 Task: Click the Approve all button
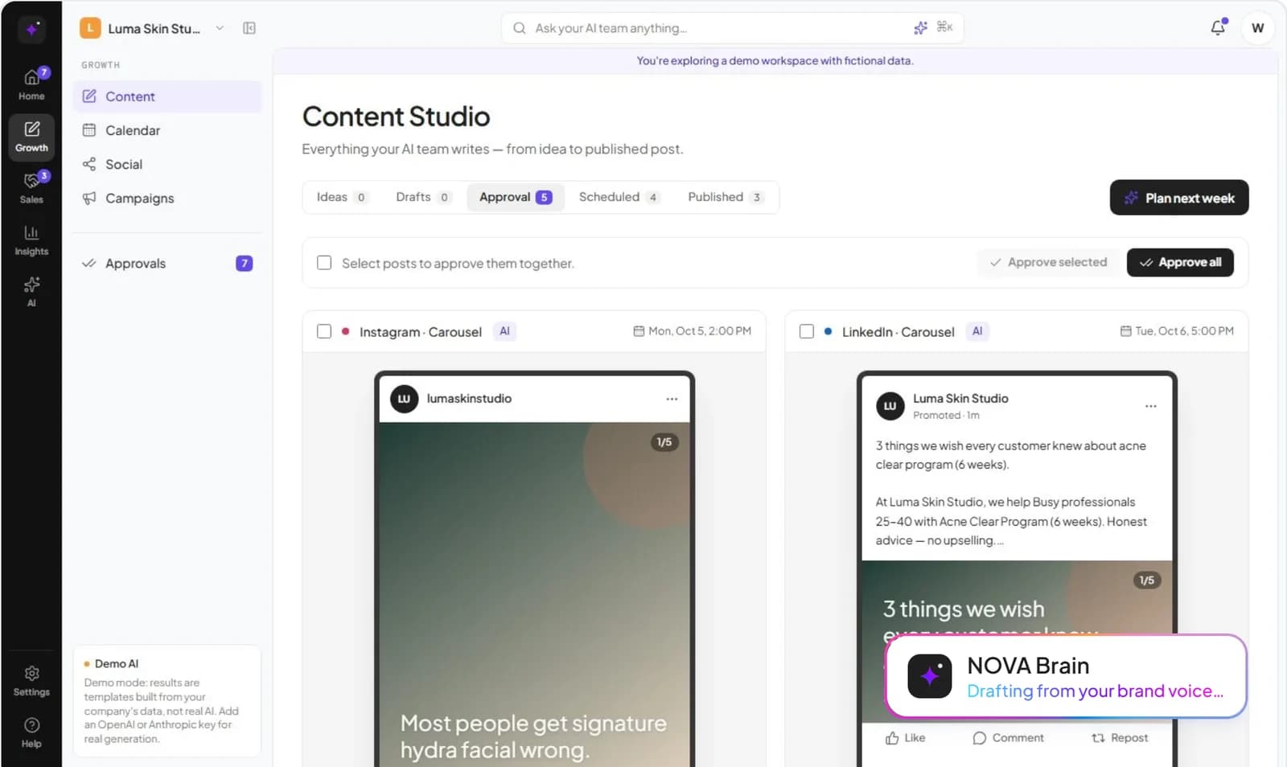1180,262
